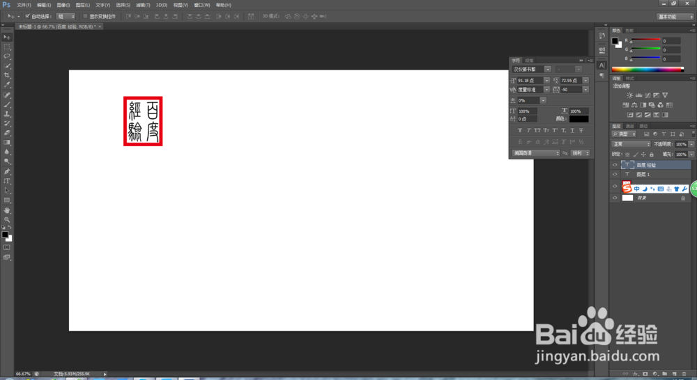The height and width of the screenshot is (380, 697).
Task: Open the 图像(I) menu
Action: pyautogui.click(x=63, y=5)
